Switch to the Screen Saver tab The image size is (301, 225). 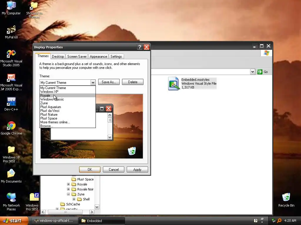tap(77, 57)
